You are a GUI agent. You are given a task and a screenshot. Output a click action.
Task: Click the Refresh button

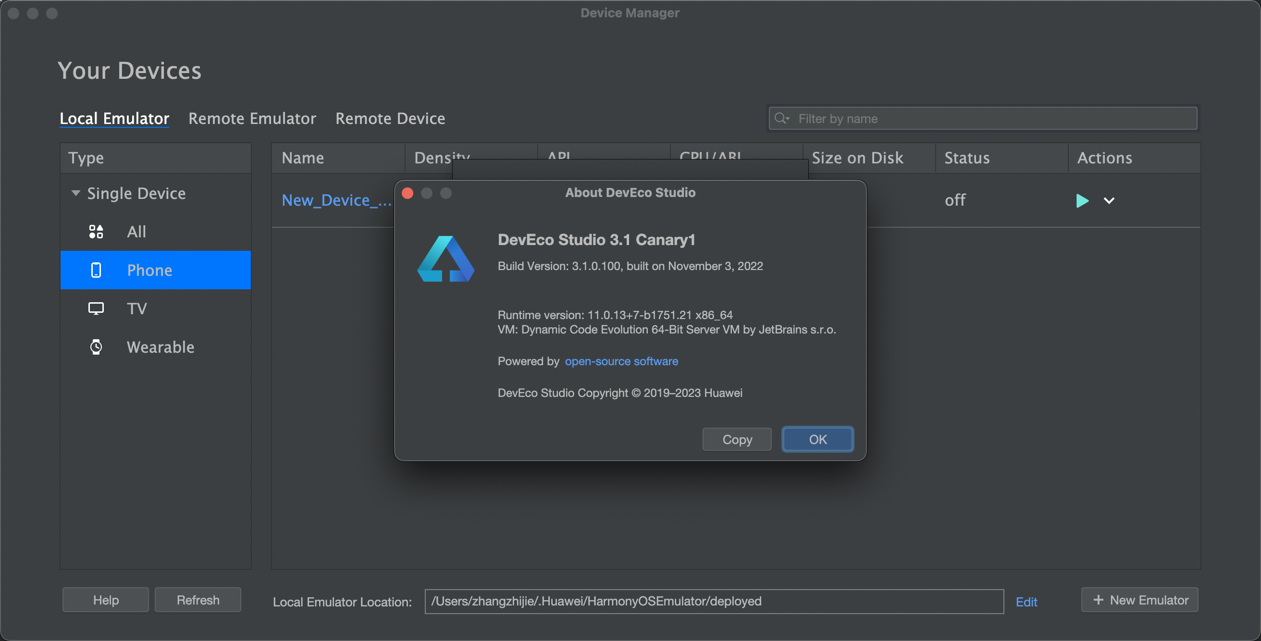pyautogui.click(x=198, y=600)
